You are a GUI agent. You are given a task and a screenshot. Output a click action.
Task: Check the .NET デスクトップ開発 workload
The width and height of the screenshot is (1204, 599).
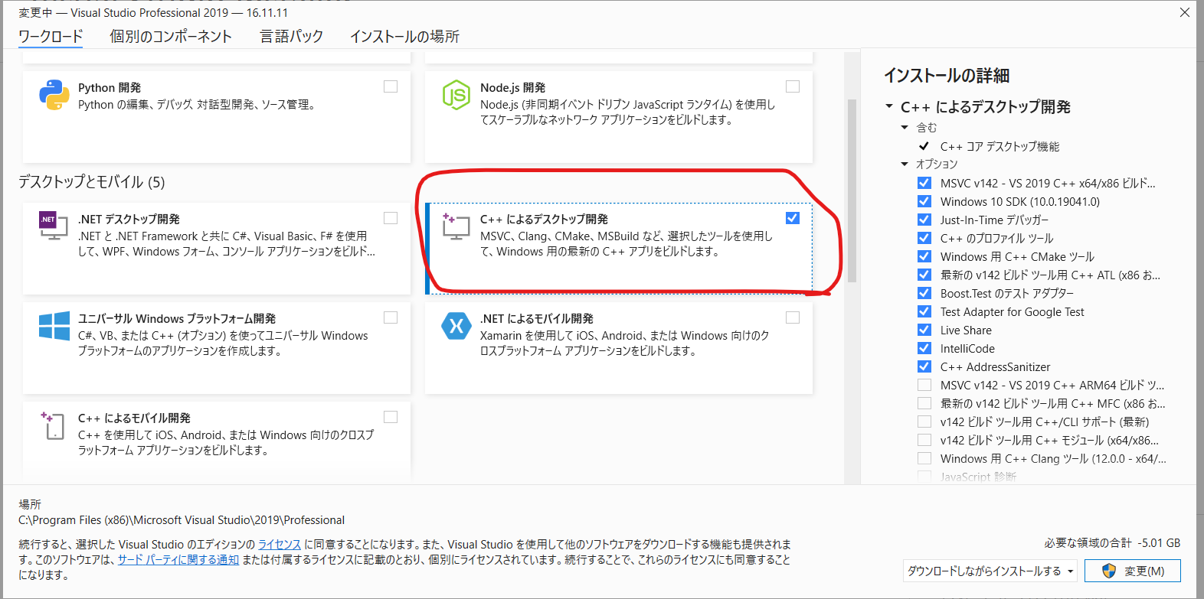pyautogui.click(x=391, y=218)
